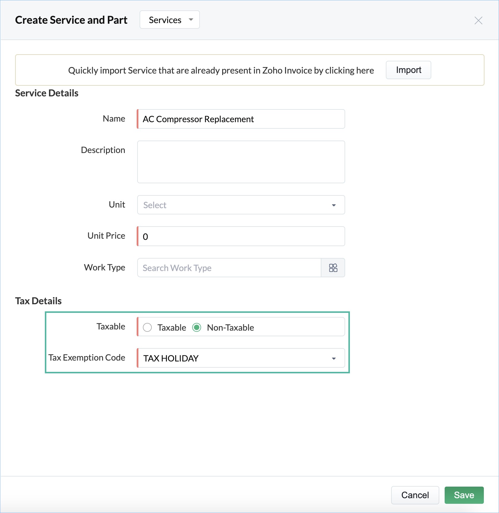Image resolution: width=499 pixels, height=513 pixels.
Task: Click the Tax Exemption Code arrow icon
Action: [x=334, y=359]
